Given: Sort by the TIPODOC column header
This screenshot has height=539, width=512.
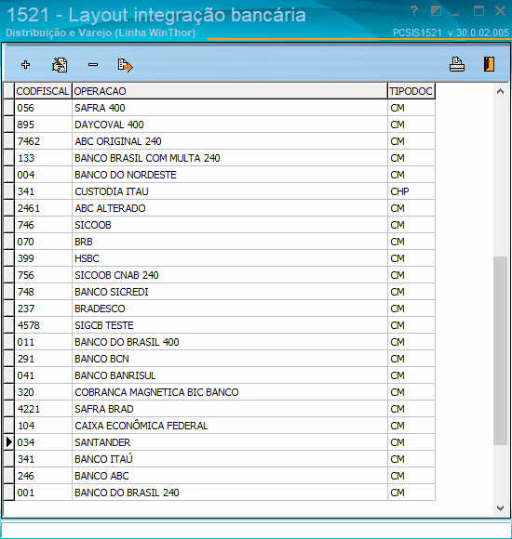Looking at the screenshot, I should coord(411,91).
